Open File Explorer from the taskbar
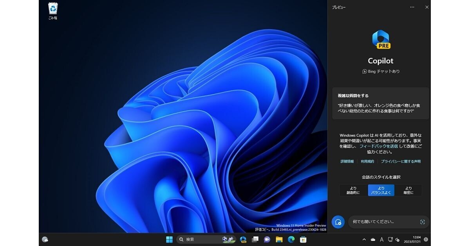 point(279,239)
